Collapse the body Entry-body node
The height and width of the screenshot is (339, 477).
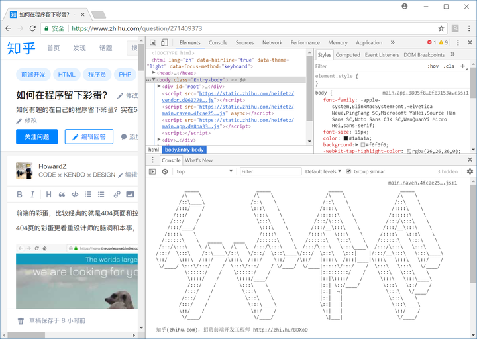pos(154,79)
